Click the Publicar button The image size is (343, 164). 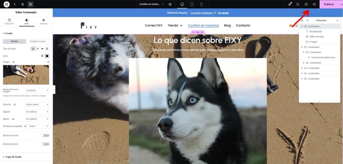(x=329, y=4)
